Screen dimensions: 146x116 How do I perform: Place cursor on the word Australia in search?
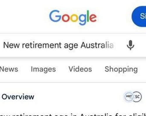point(97,45)
